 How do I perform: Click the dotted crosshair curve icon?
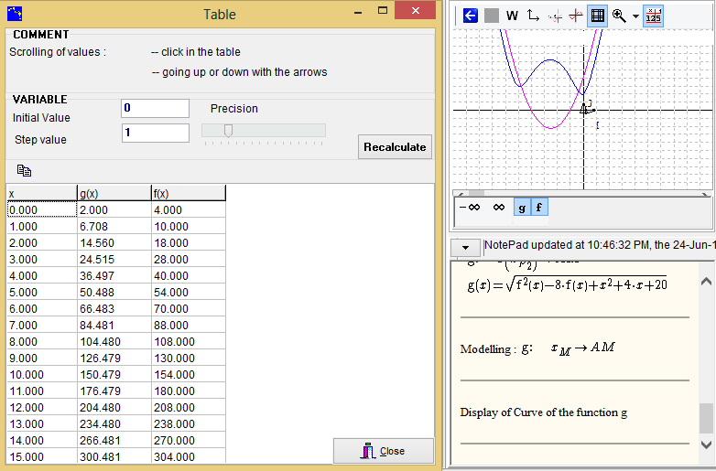click(555, 16)
